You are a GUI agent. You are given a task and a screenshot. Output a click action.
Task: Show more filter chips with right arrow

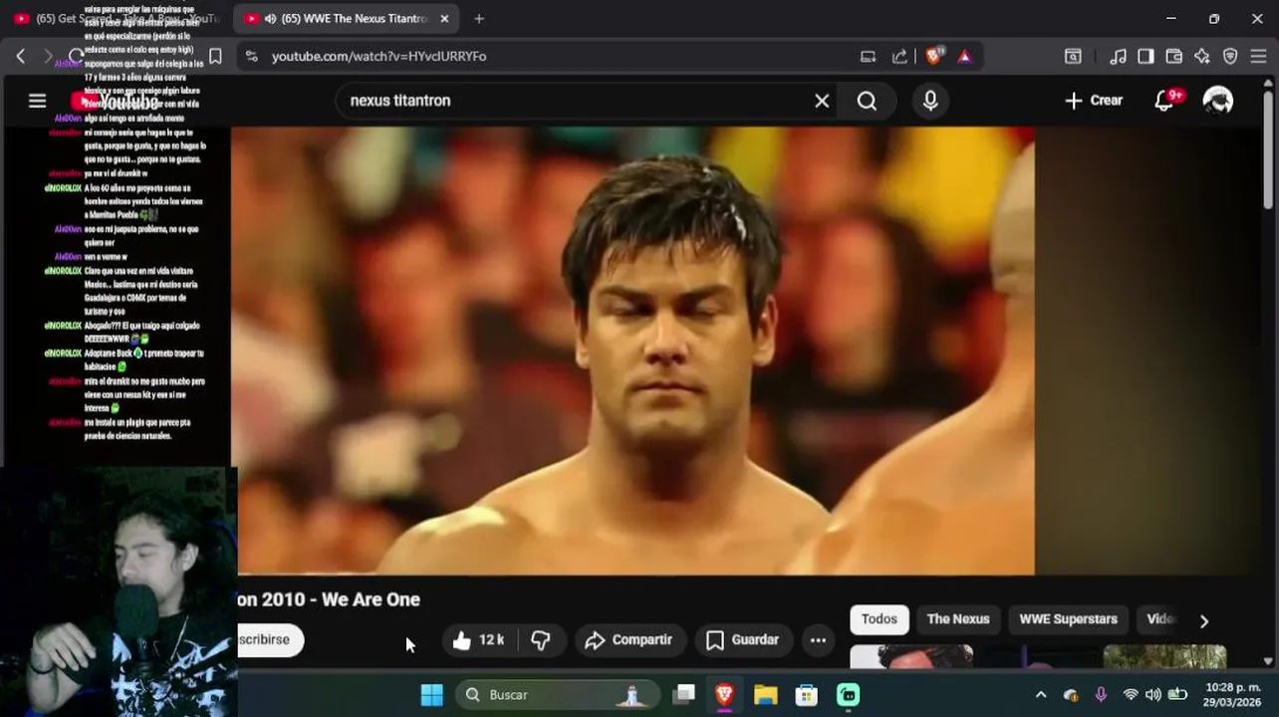tap(1203, 620)
